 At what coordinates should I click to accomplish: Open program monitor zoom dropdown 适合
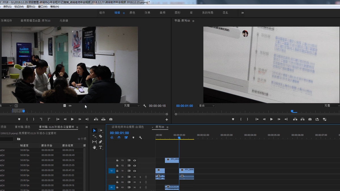[x=206, y=106]
